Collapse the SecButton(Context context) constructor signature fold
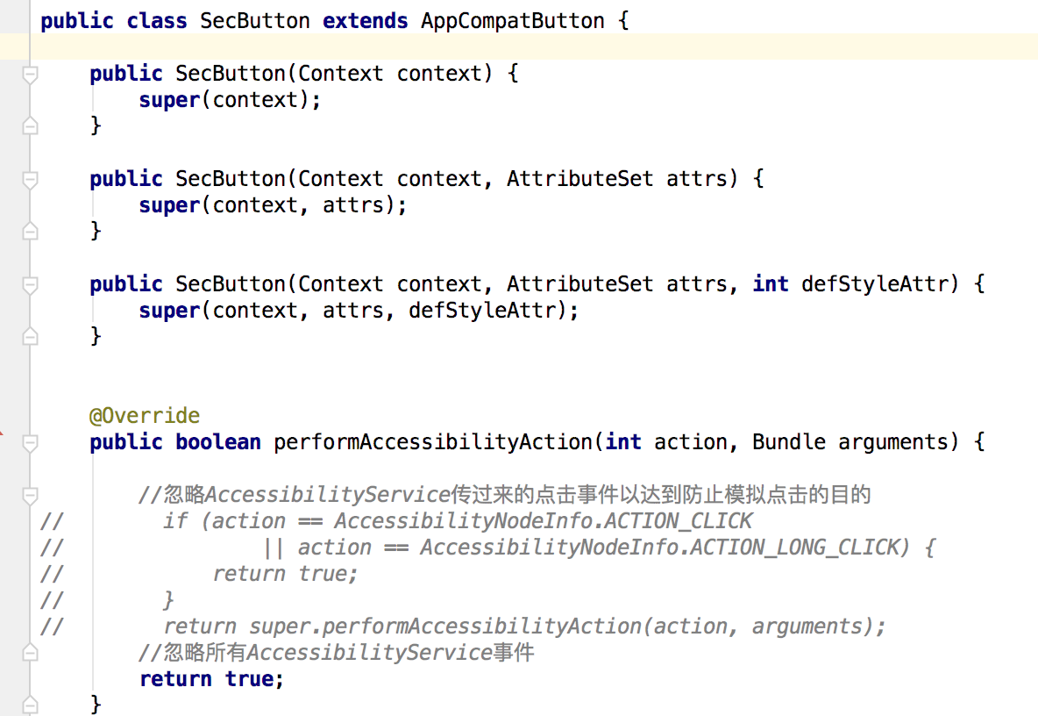The image size is (1038, 716). pos(30,75)
